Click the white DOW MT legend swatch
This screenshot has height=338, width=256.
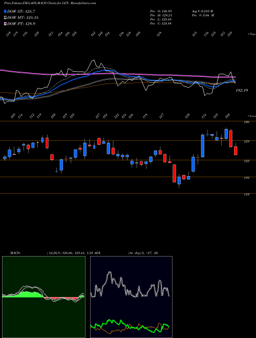point(5,17)
